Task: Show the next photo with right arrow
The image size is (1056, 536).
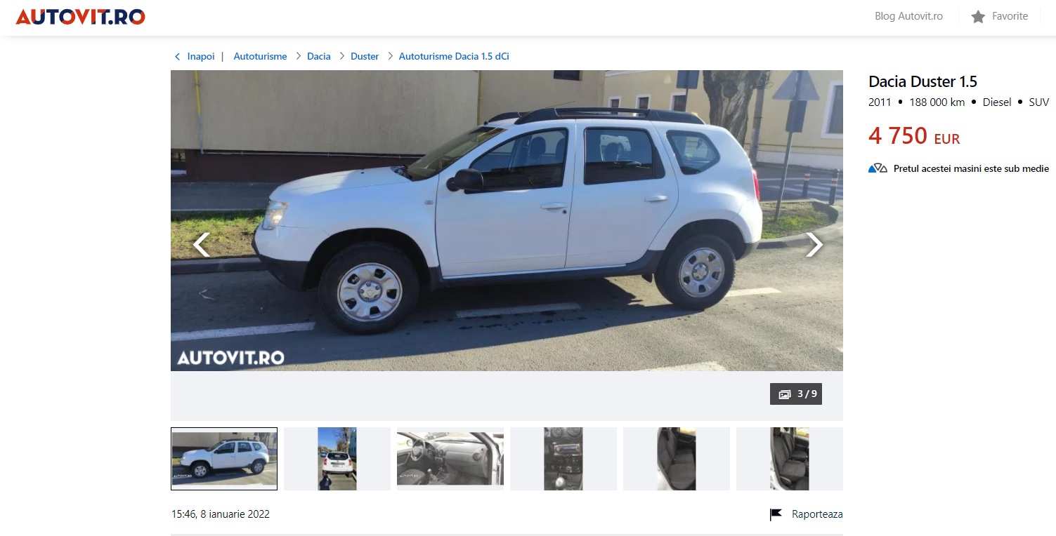Action: pyautogui.click(x=814, y=244)
